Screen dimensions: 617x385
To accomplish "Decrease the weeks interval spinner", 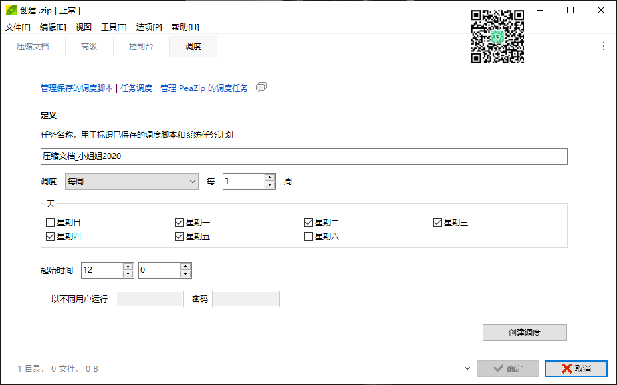I will 270,185.
